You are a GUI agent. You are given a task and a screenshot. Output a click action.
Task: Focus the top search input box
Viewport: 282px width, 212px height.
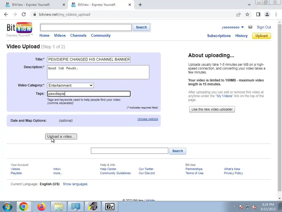coord(86,27)
